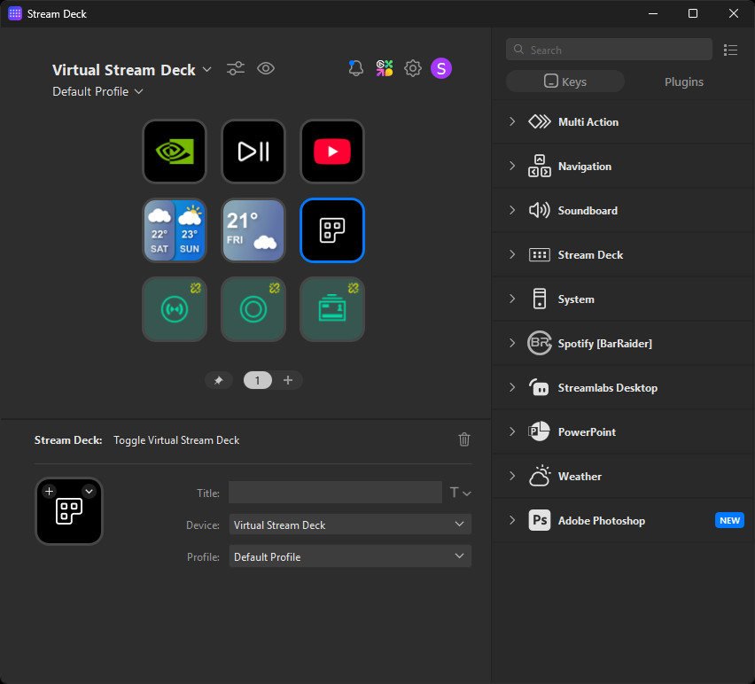The width and height of the screenshot is (755, 684).
Task: Select the YouTube key
Action: [332, 152]
